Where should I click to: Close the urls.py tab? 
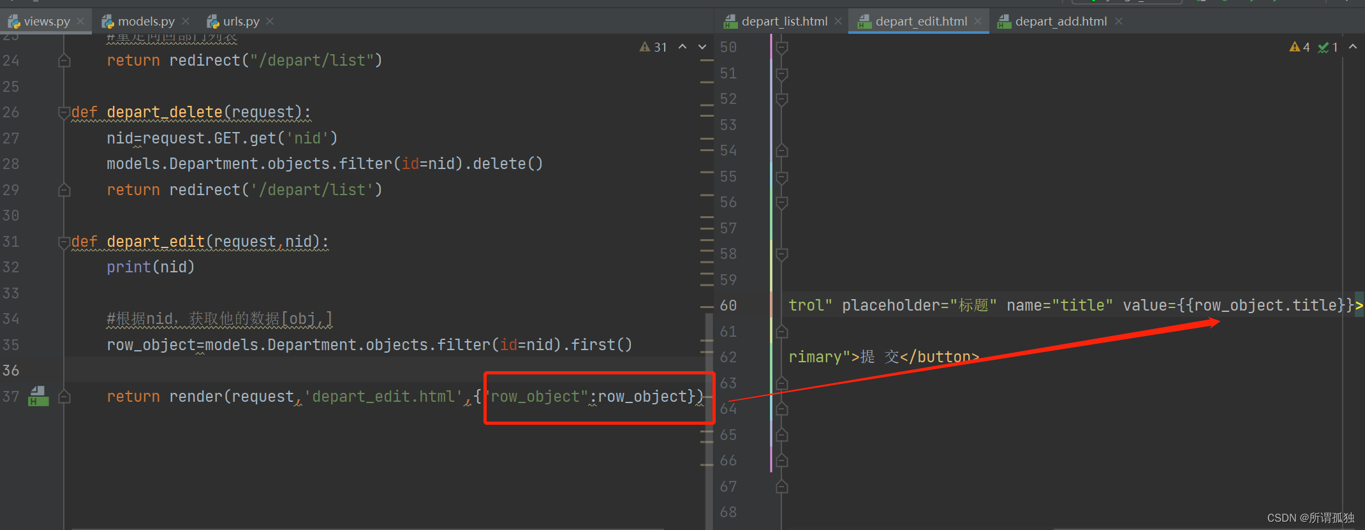(270, 21)
